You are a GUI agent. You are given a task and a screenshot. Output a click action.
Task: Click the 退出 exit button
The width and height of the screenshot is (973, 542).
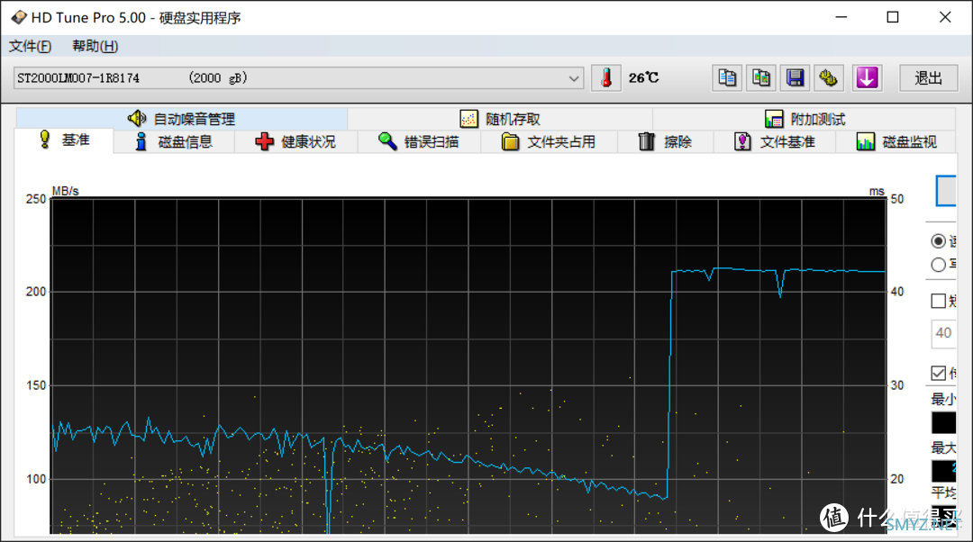[x=928, y=78]
